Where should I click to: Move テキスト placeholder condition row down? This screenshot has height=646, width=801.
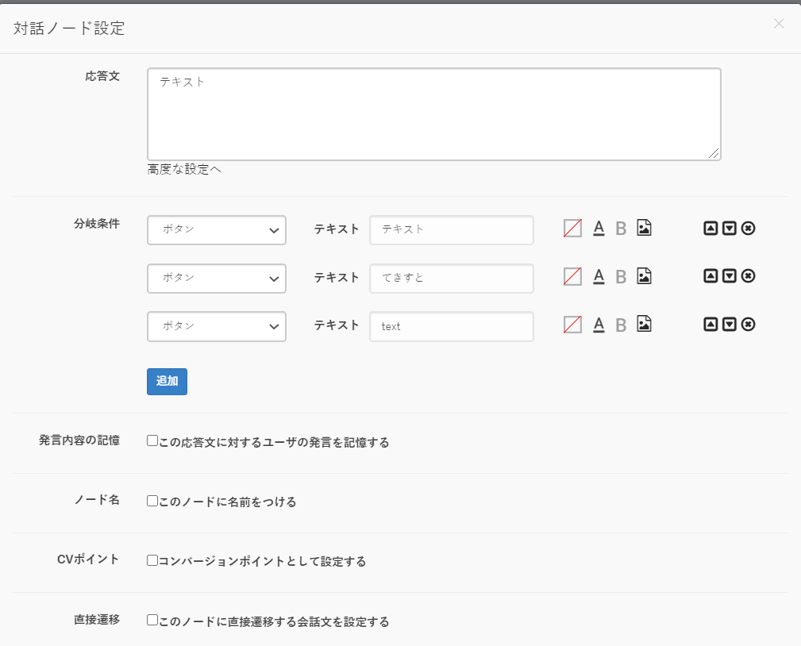tap(730, 229)
